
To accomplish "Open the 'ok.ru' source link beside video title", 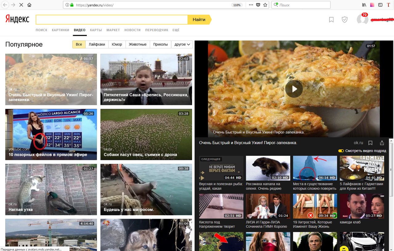I will [358, 143].
